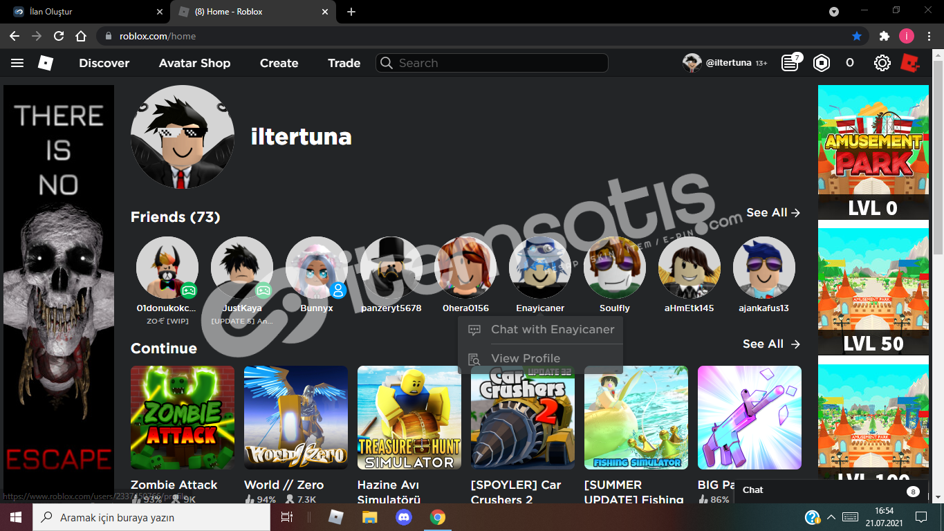
Task: Click the large iltertuna avatar picture
Action: coord(183,137)
